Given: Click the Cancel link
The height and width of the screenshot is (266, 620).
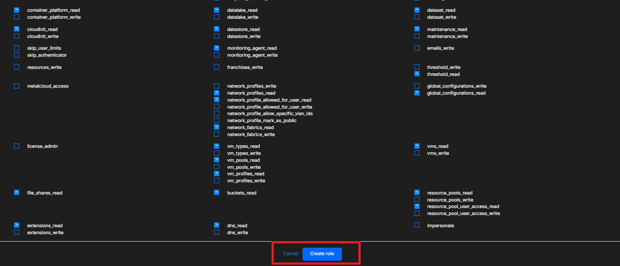Looking at the screenshot, I should pyautogui.click(x=290, y=254).
